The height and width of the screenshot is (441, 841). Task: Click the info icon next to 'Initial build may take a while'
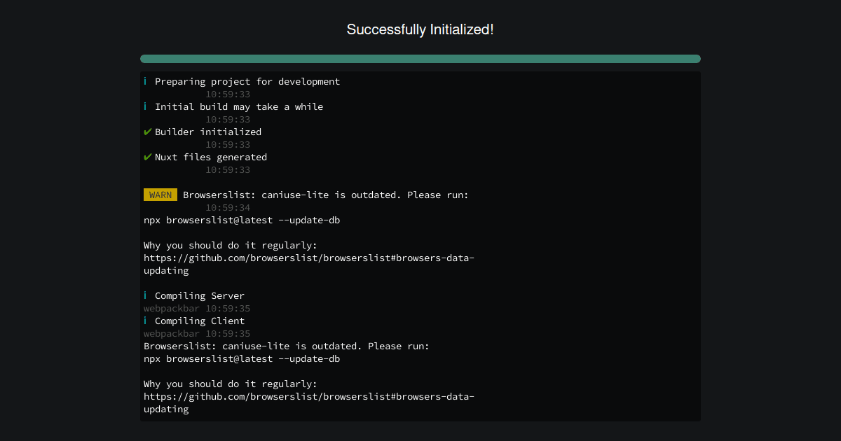pyautogui.click(x=145, y=106)
